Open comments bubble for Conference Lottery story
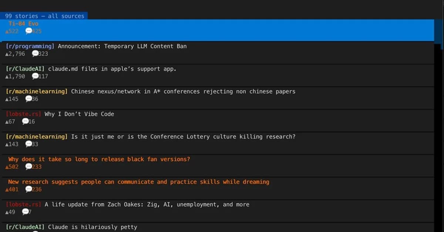This screenshot has width=444, height=232. [28, 144]
